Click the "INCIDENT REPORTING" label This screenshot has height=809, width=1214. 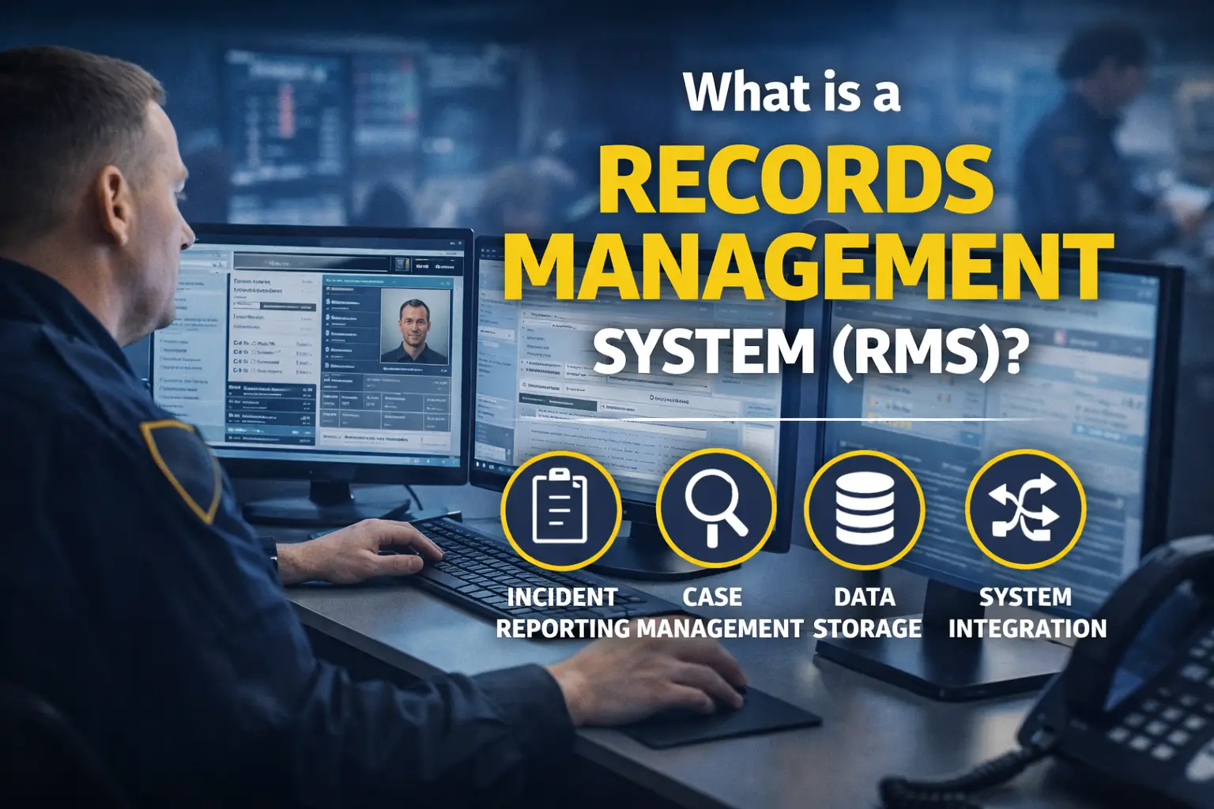pyautogui.click(x=562, y=612)
